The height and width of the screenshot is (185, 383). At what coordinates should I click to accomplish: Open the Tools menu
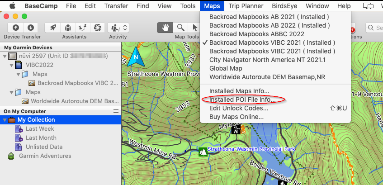click(188, 6)
